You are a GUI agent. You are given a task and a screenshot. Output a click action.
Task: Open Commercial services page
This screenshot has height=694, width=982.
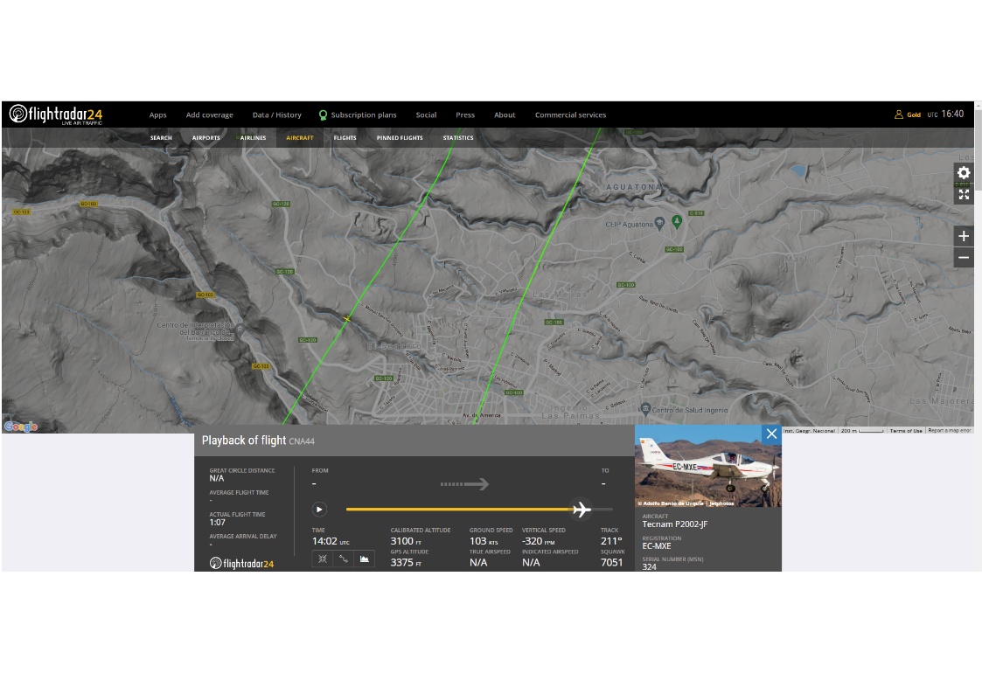(570, 115)
